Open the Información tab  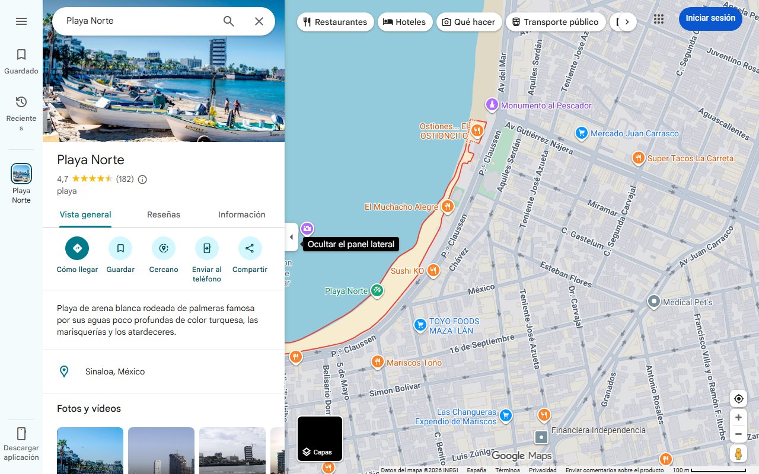[241, 214]
